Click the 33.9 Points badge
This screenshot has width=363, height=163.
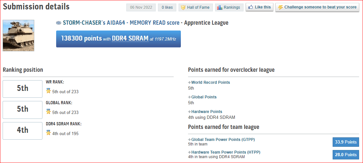tap(346, 142)
